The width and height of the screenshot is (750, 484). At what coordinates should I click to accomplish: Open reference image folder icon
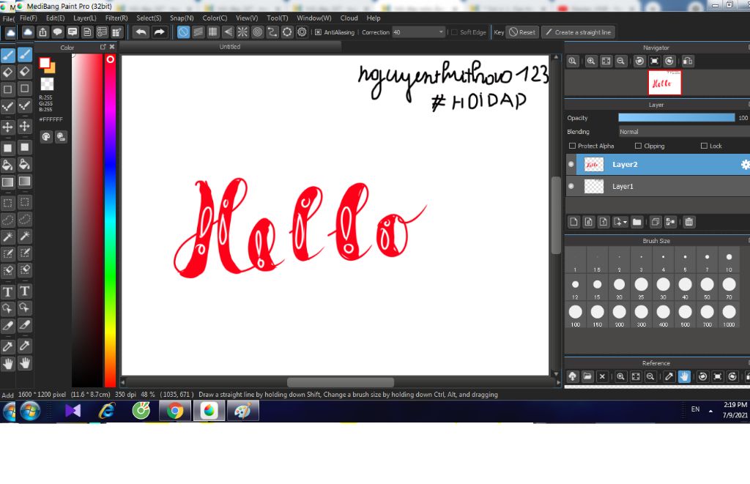587,377
